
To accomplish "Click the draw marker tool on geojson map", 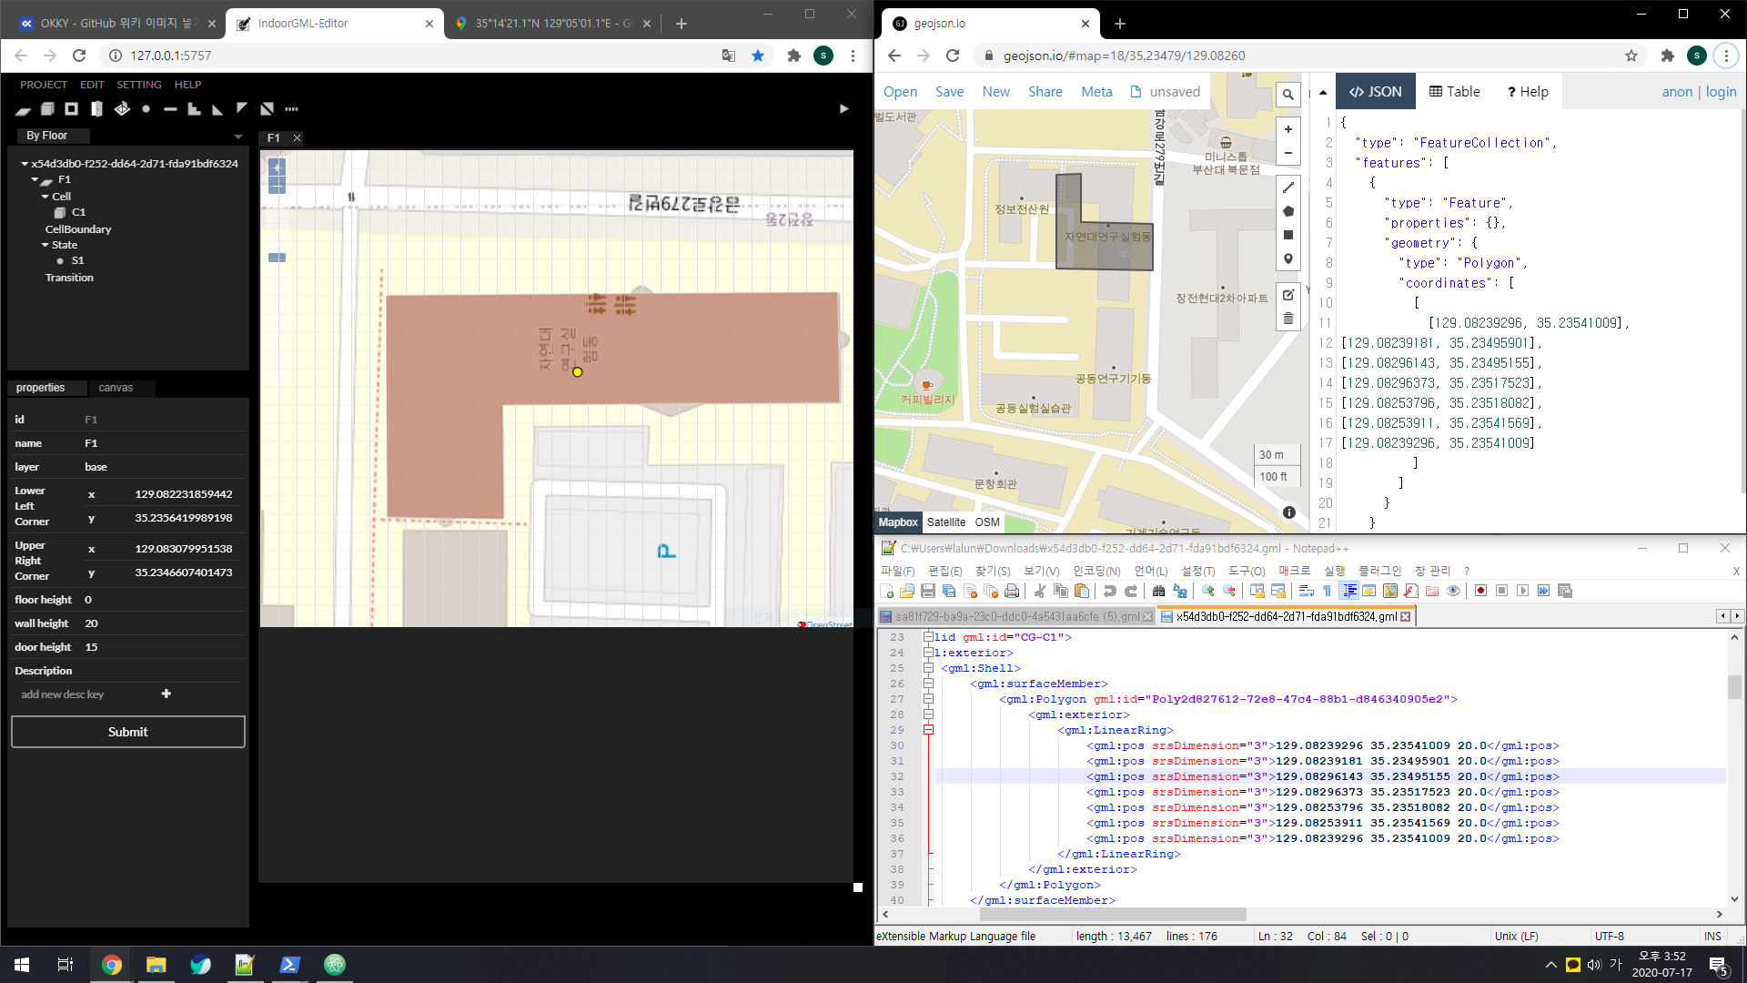I will (x=1288, y=259).
